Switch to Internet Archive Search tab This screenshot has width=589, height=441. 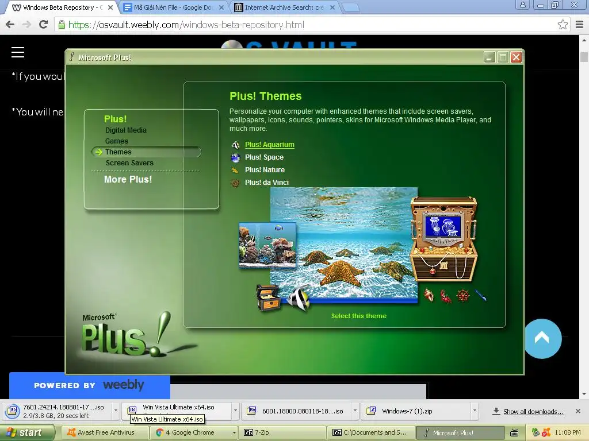(x=284, y=7)
